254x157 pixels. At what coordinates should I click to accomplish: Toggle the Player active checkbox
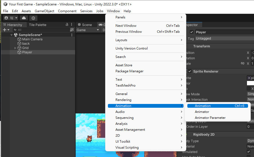(192, 32)
